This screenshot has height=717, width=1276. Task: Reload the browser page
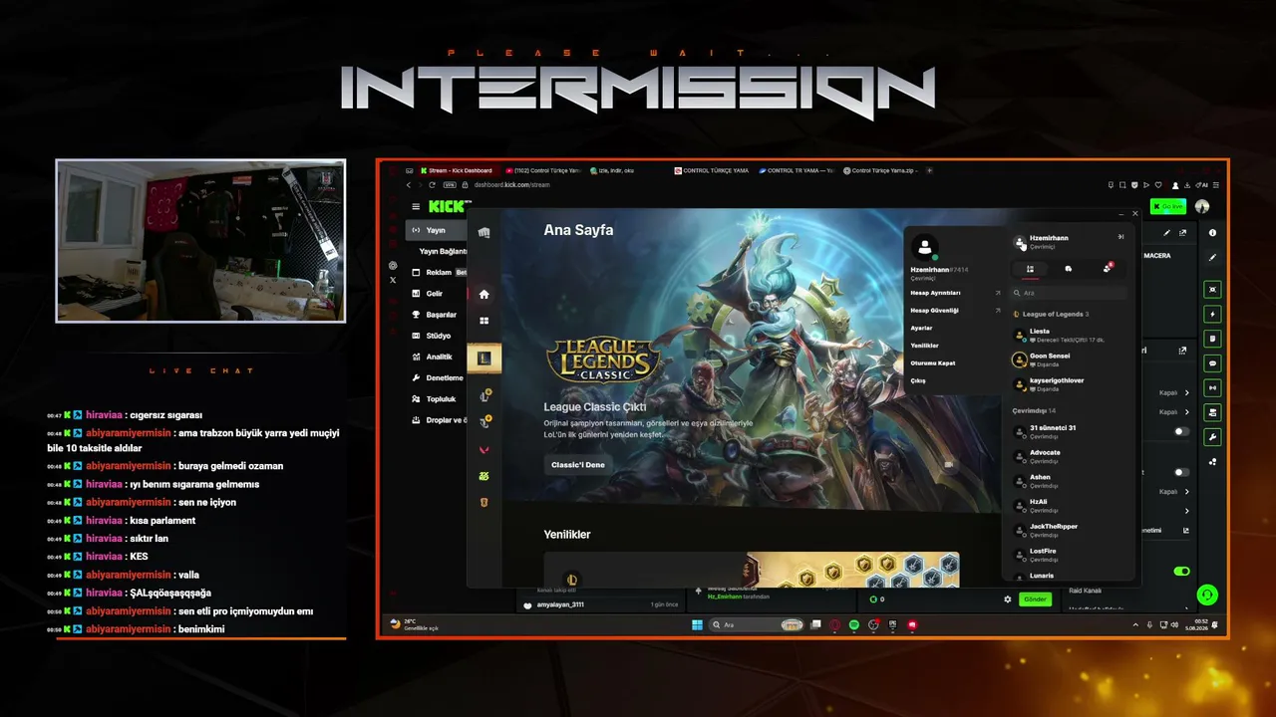click(x=432, y=185)
